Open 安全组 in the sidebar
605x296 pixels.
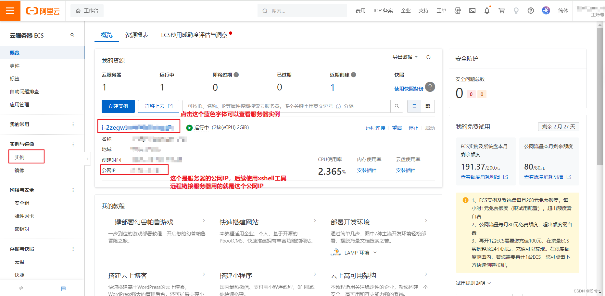(x=22, y=203)
